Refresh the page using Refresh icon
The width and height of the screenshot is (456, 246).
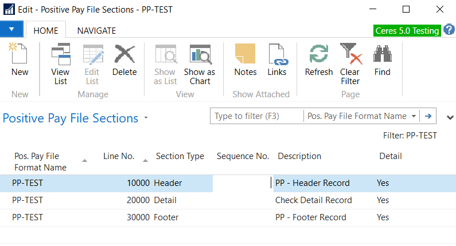(319, 55)
